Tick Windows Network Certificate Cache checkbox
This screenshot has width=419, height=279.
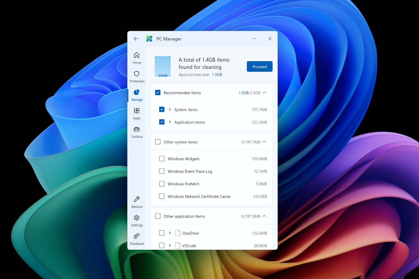[x=162, y=196]
